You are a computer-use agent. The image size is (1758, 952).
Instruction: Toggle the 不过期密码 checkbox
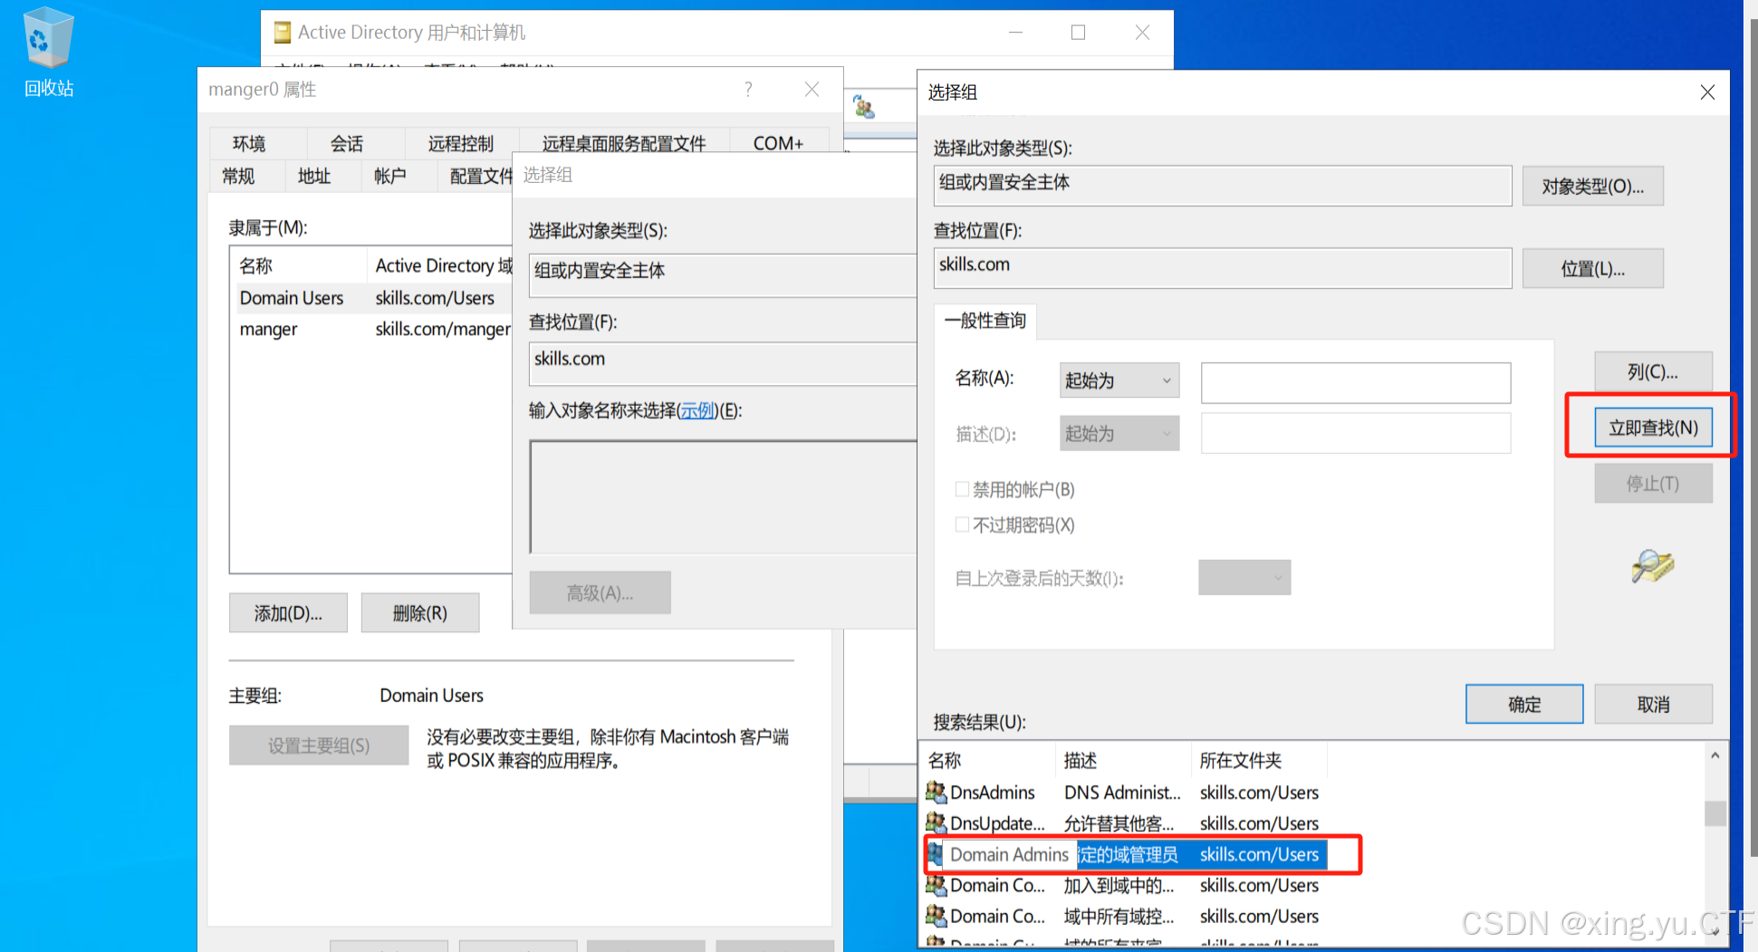962,525
